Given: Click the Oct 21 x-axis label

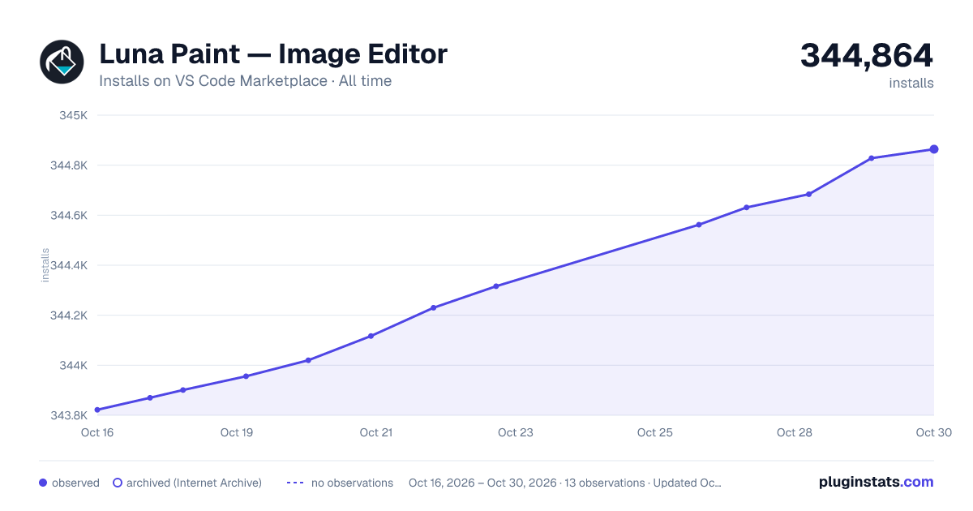Looking at the screenshot, I should coord(376,432).
